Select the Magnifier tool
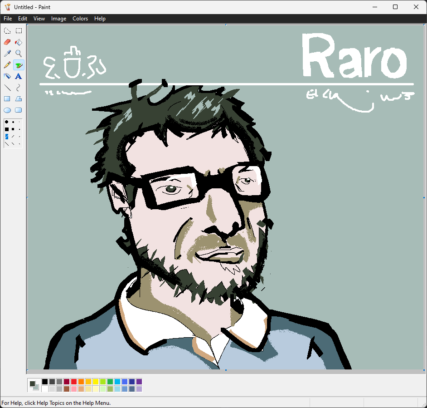 click(x=19, y=54)
